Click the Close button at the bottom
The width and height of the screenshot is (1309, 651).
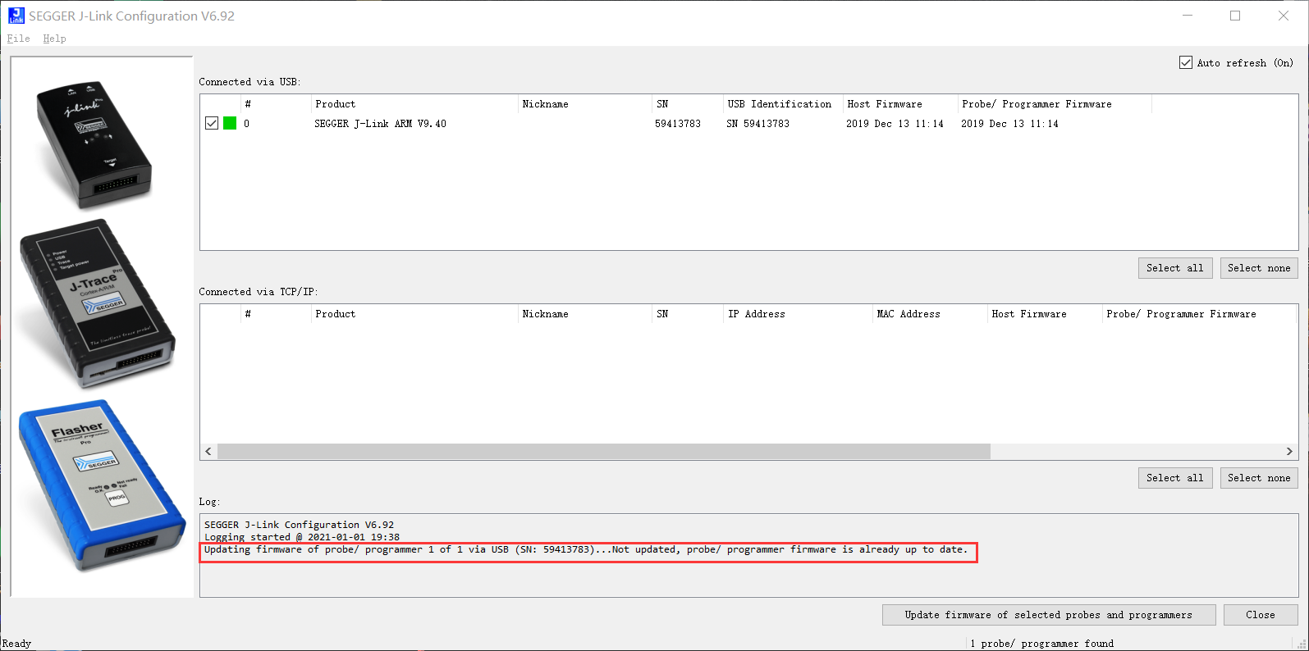1261,615
